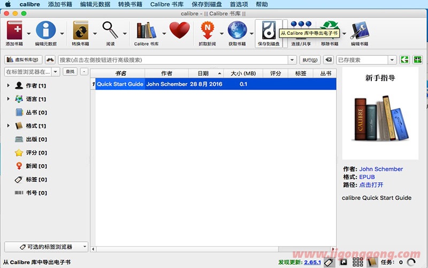
Task: Toggle the tag browser icon in status bar
Action: [x=330, y=262]
